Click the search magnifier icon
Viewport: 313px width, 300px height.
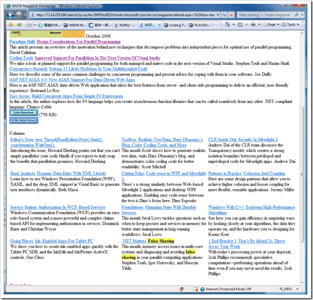pyautogui.click(x=296, y=15)
